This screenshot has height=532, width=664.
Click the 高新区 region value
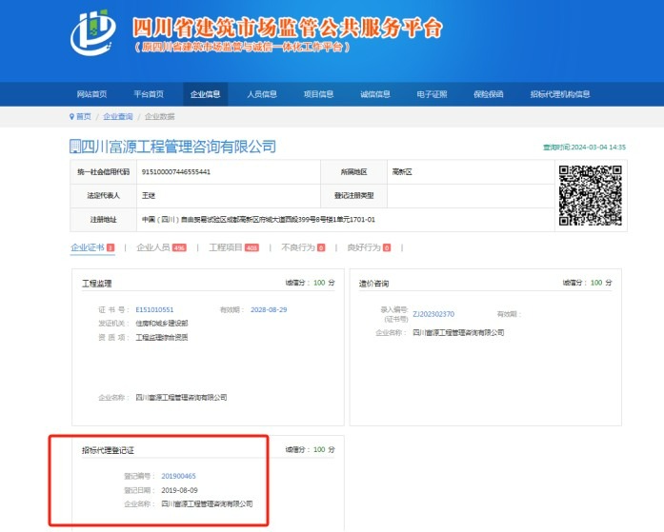point(402,171)
